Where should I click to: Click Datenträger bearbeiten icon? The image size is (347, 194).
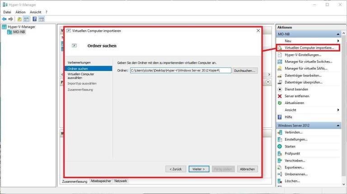pos(280,76)
